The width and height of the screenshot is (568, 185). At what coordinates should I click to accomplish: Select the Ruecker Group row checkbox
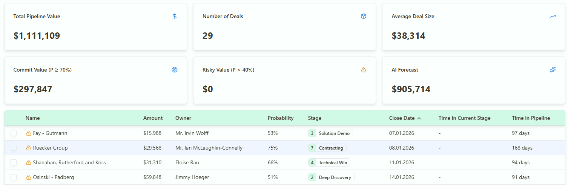(14, 148)
